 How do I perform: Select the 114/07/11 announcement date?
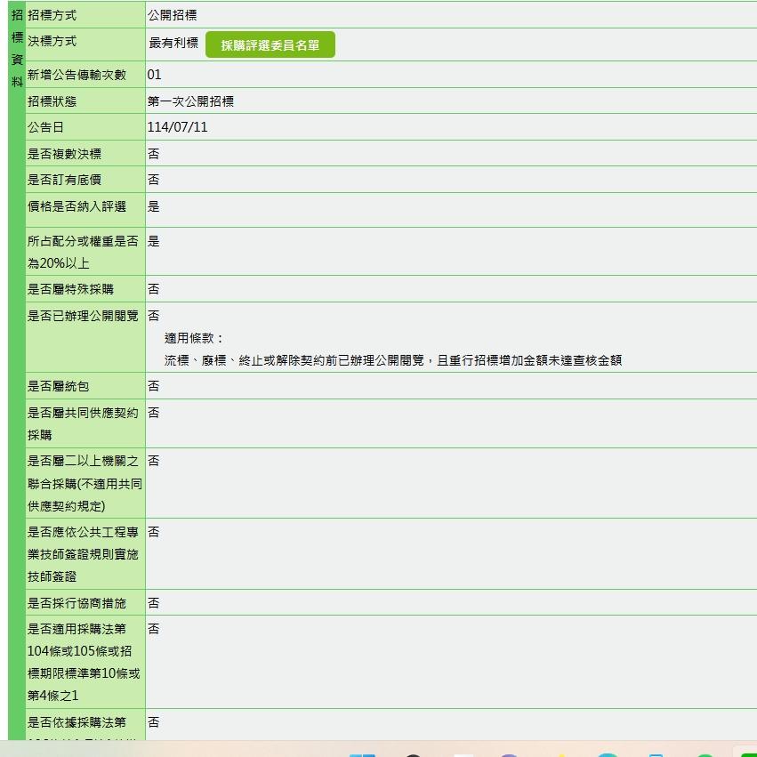click(177, 127)
